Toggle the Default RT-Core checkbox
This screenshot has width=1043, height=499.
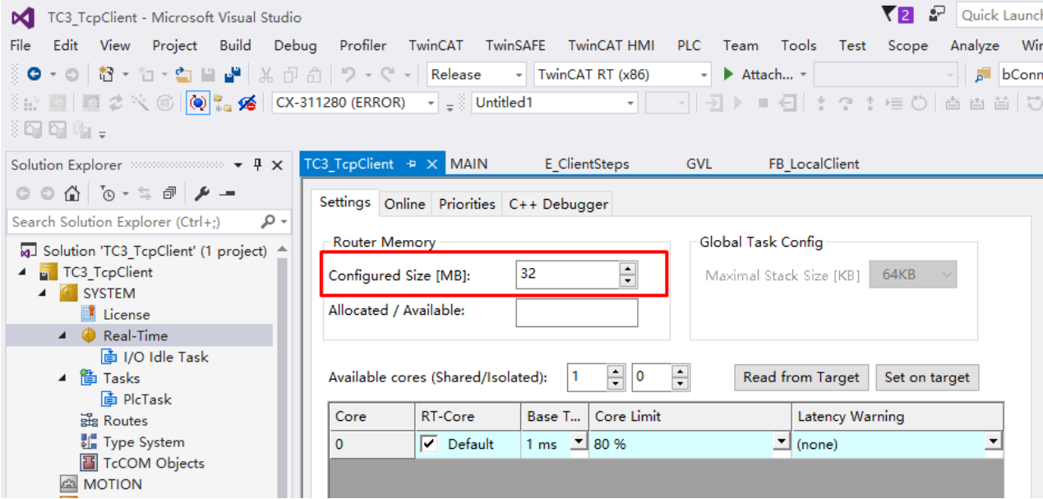(x=428, y=444)
